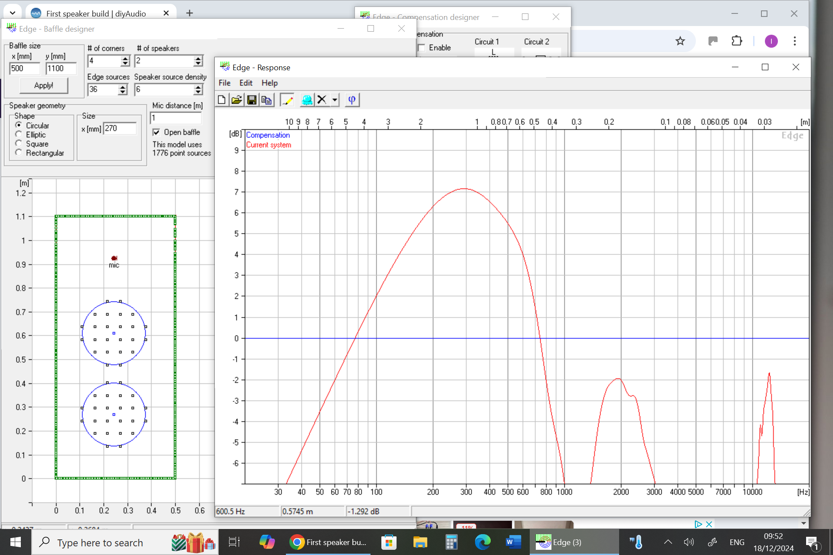Click the First speaker build diyAudio tab
Viewport: 833px width, 555px height.
96,13
